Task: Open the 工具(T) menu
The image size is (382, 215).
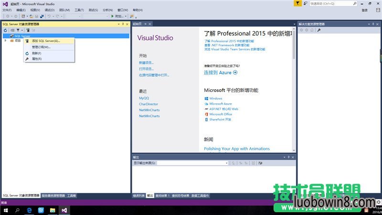Action: point(79,10)
